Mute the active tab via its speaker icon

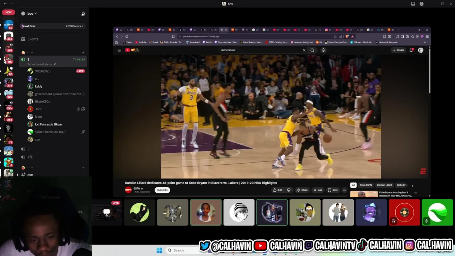click(x=221, y=30)
